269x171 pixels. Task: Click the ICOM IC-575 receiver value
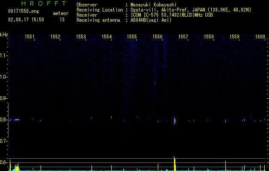pyautogui.click(x=171, y=15)
